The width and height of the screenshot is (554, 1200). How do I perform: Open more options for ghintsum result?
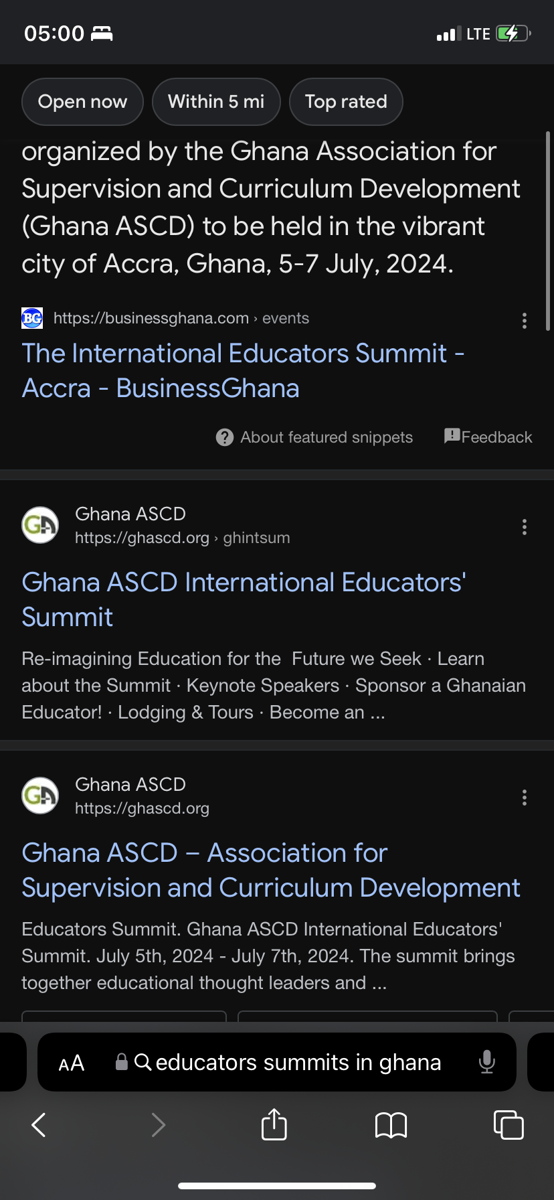tap(525, 527)
